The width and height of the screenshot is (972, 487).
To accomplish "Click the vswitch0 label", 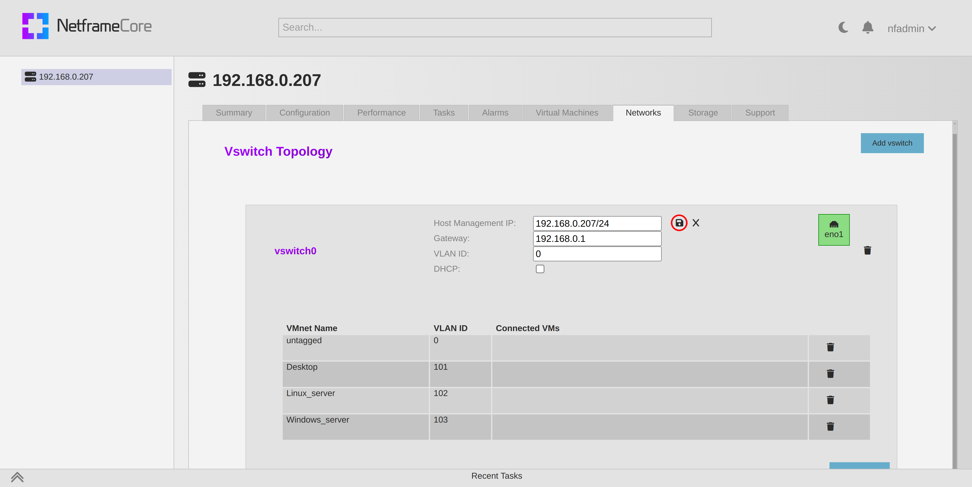I will click(x=295, y=251).
